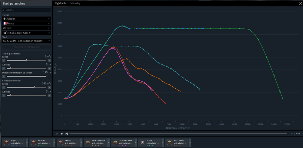Click the 0 s / 400 s time readout
This screenshot has height=148, width=303.
(295, 134)
